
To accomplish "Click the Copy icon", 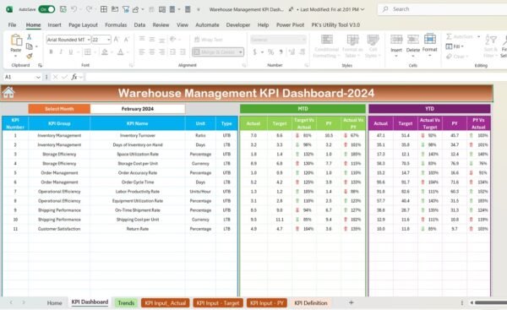I will click(30, 46).
